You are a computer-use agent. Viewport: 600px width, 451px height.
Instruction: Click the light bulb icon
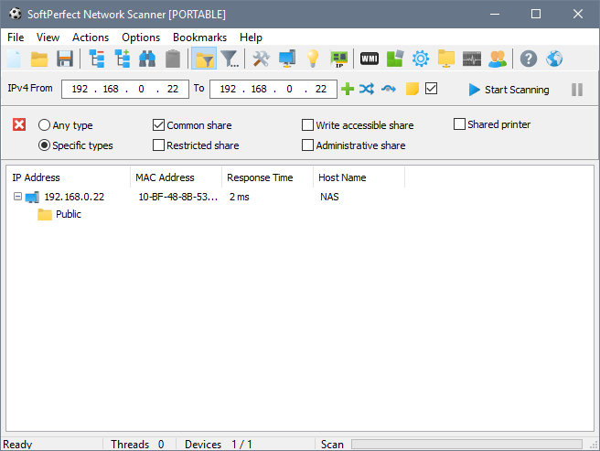(x=313, y=59)
